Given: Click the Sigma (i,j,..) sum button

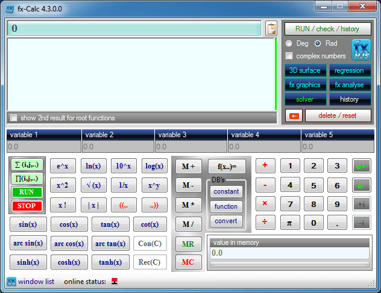Looking at the screenshot, I should pos(27,165).
